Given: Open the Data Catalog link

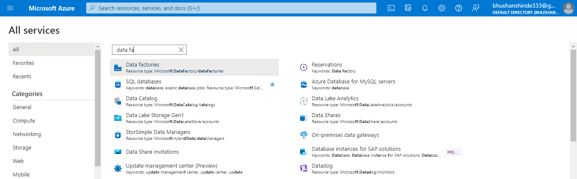Looking at the screenshot, I should 142,99.
